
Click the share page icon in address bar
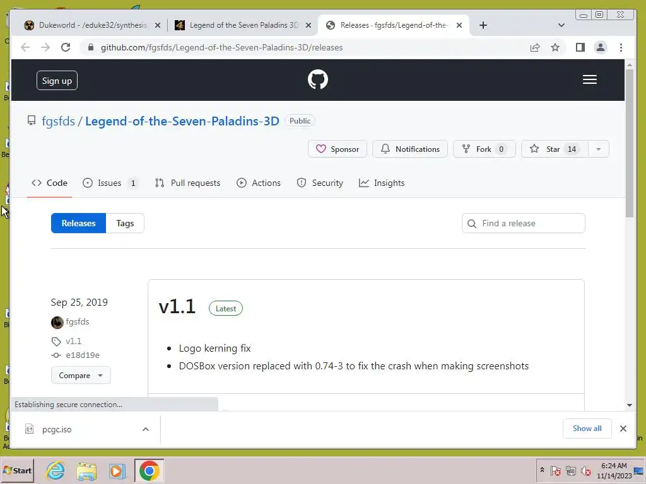(x=535, y=47)
